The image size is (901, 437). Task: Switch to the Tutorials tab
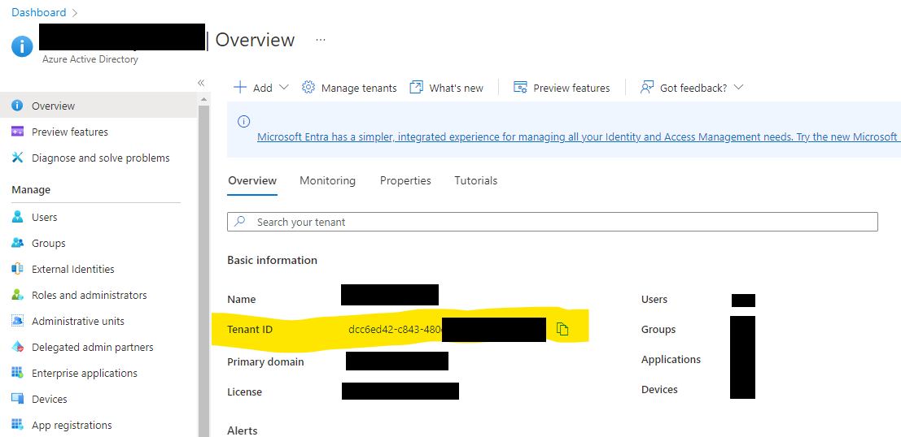pos(476,180)
